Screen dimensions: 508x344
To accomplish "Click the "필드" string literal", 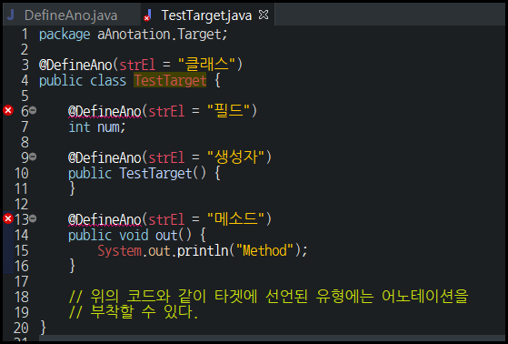I will point(228,111).
